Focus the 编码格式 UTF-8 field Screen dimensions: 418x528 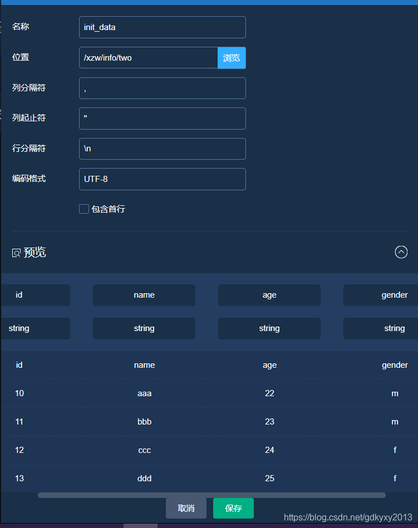tap(163, 179)
